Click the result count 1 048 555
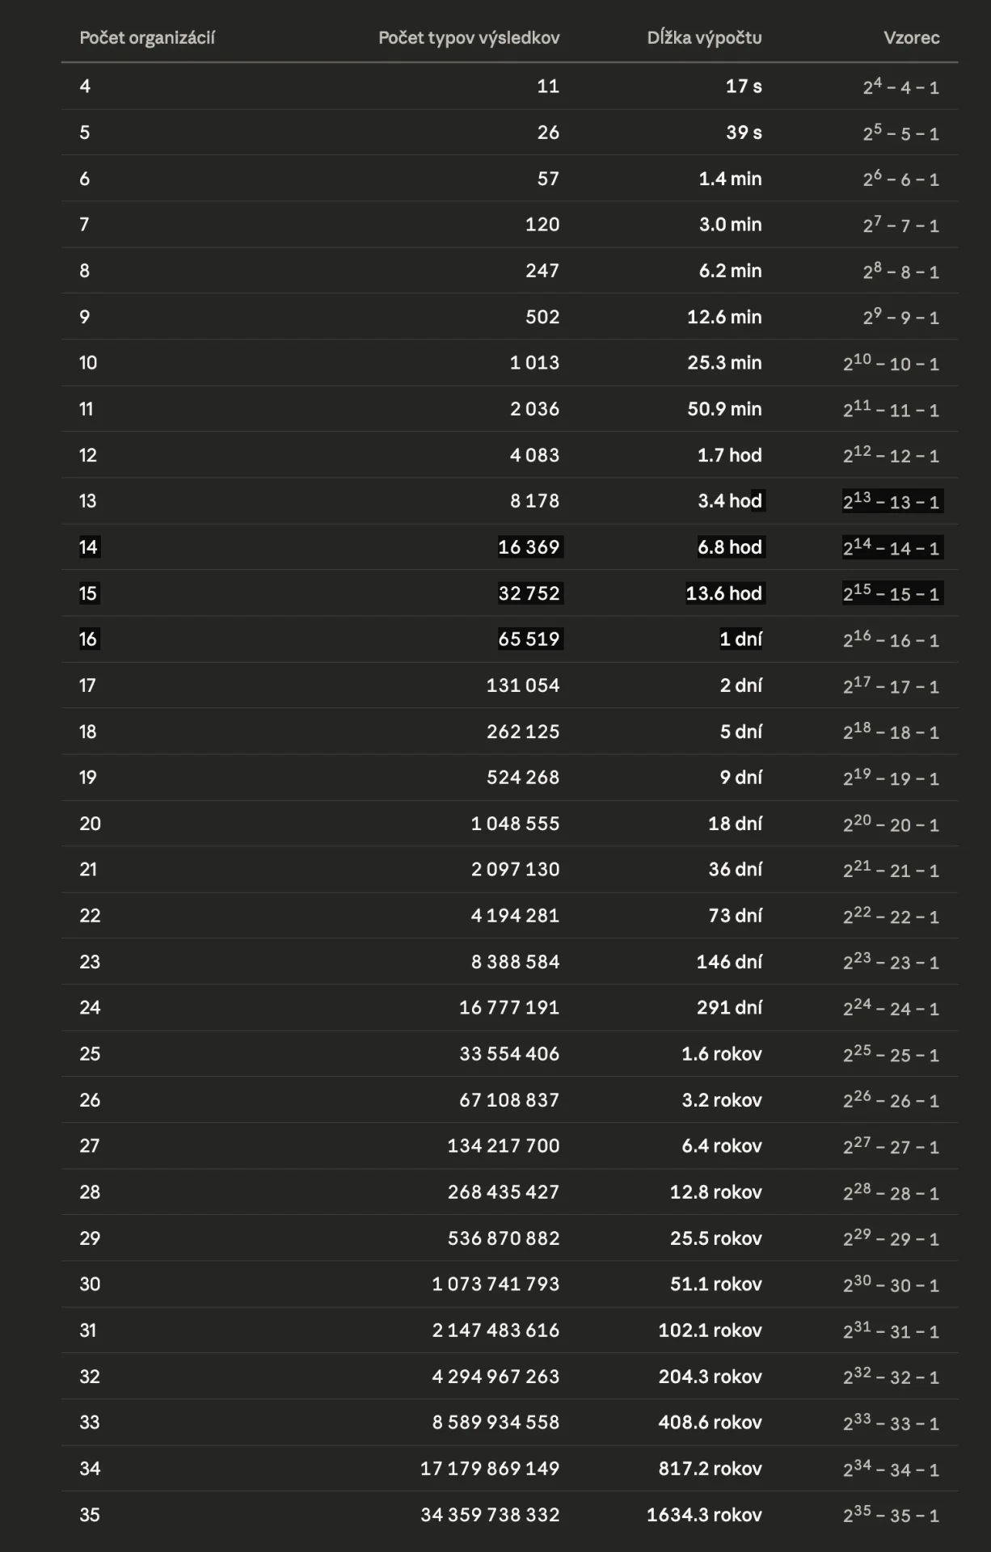The image size is (991, 1552). pos(515,824)
